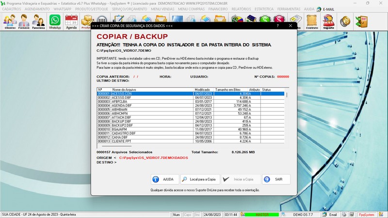Open the Suporte headset icon
This screenshot has height=218, width=388.
(329, 21)
